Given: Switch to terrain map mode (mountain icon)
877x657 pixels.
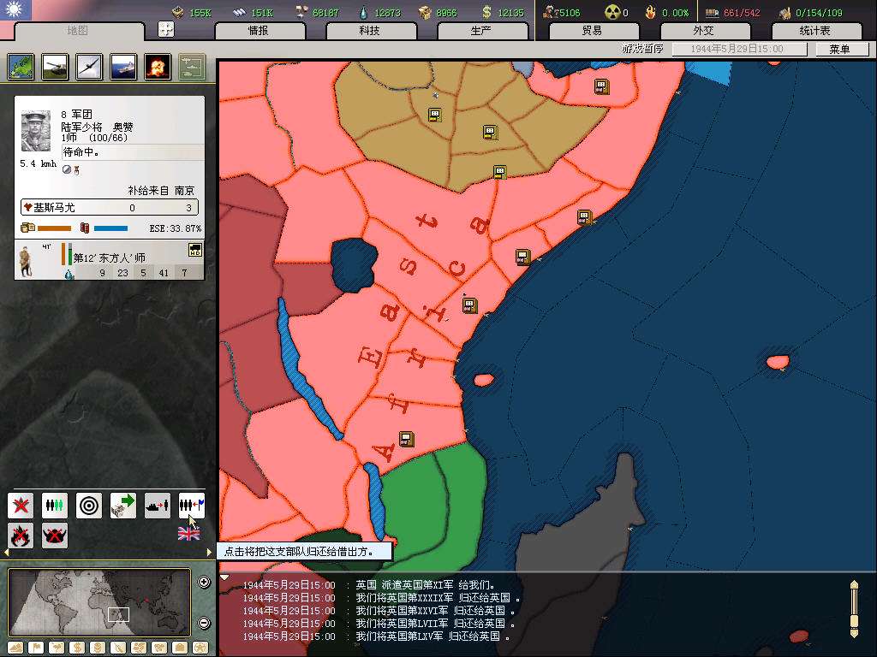Looking at the screenshot, I should pyautogui.click(x=17, y=648).
